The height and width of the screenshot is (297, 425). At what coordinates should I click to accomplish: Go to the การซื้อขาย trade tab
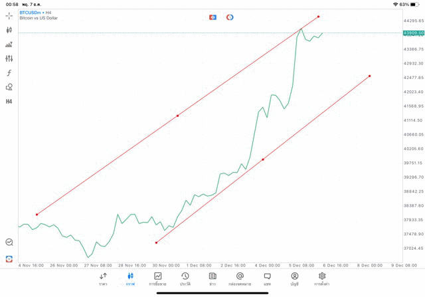pos(157,278)
